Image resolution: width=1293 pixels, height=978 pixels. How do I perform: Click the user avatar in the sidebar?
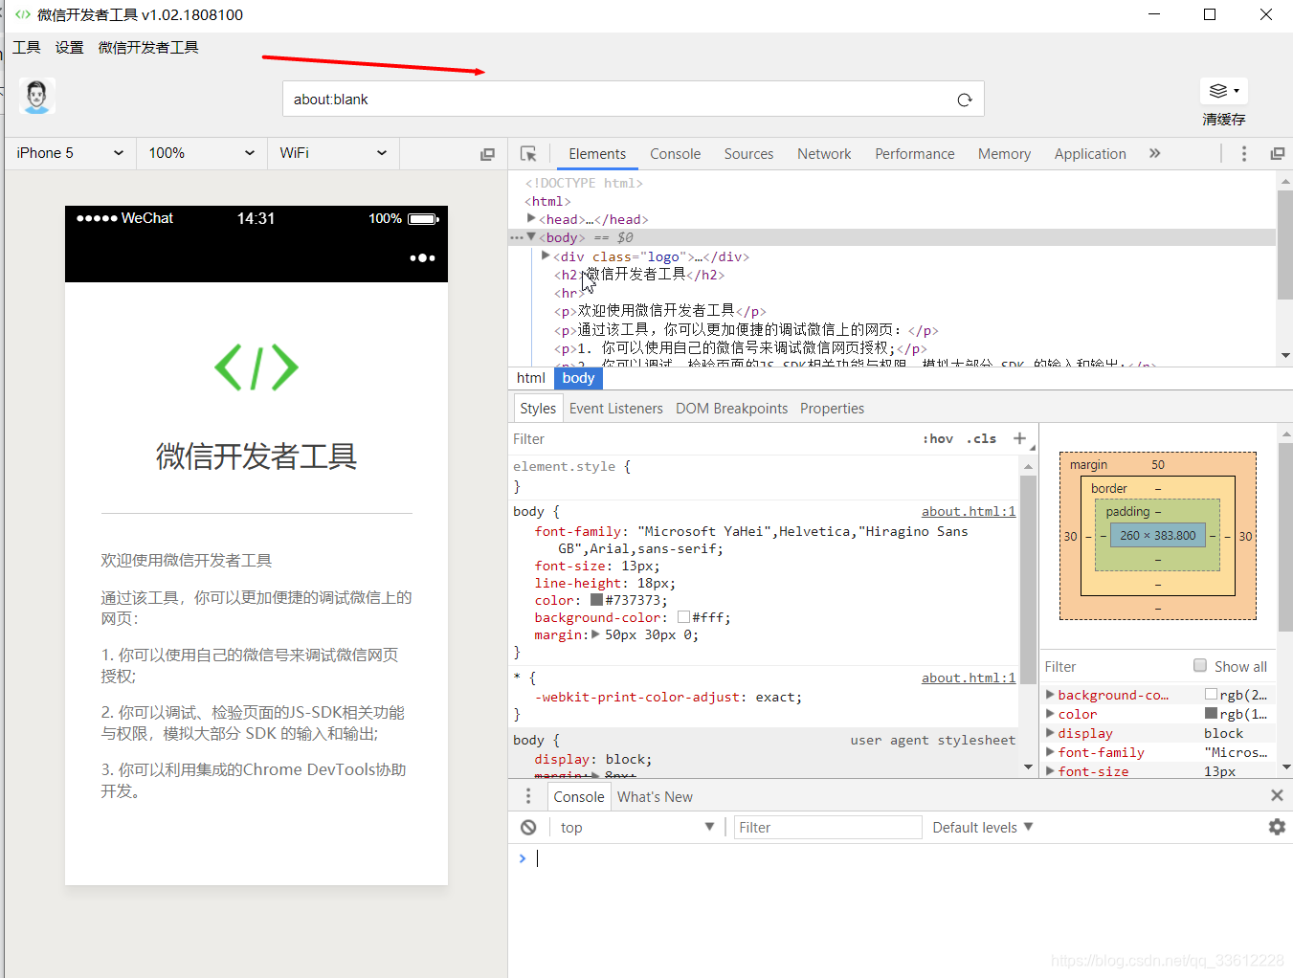36,97
